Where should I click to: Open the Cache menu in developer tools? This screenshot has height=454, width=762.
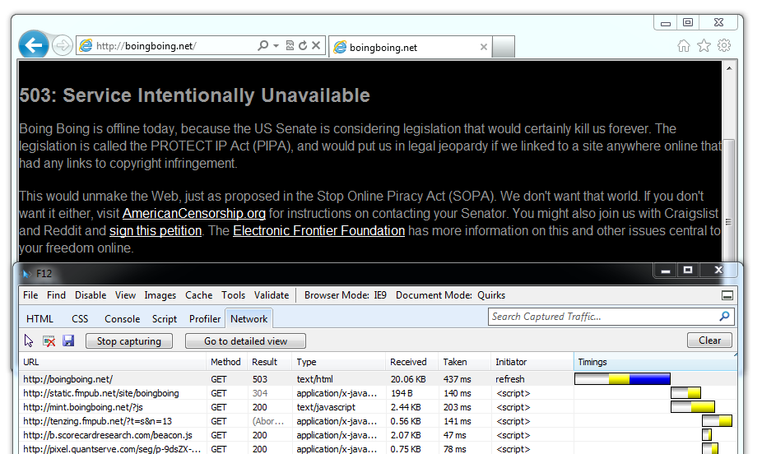click(198, 295)
